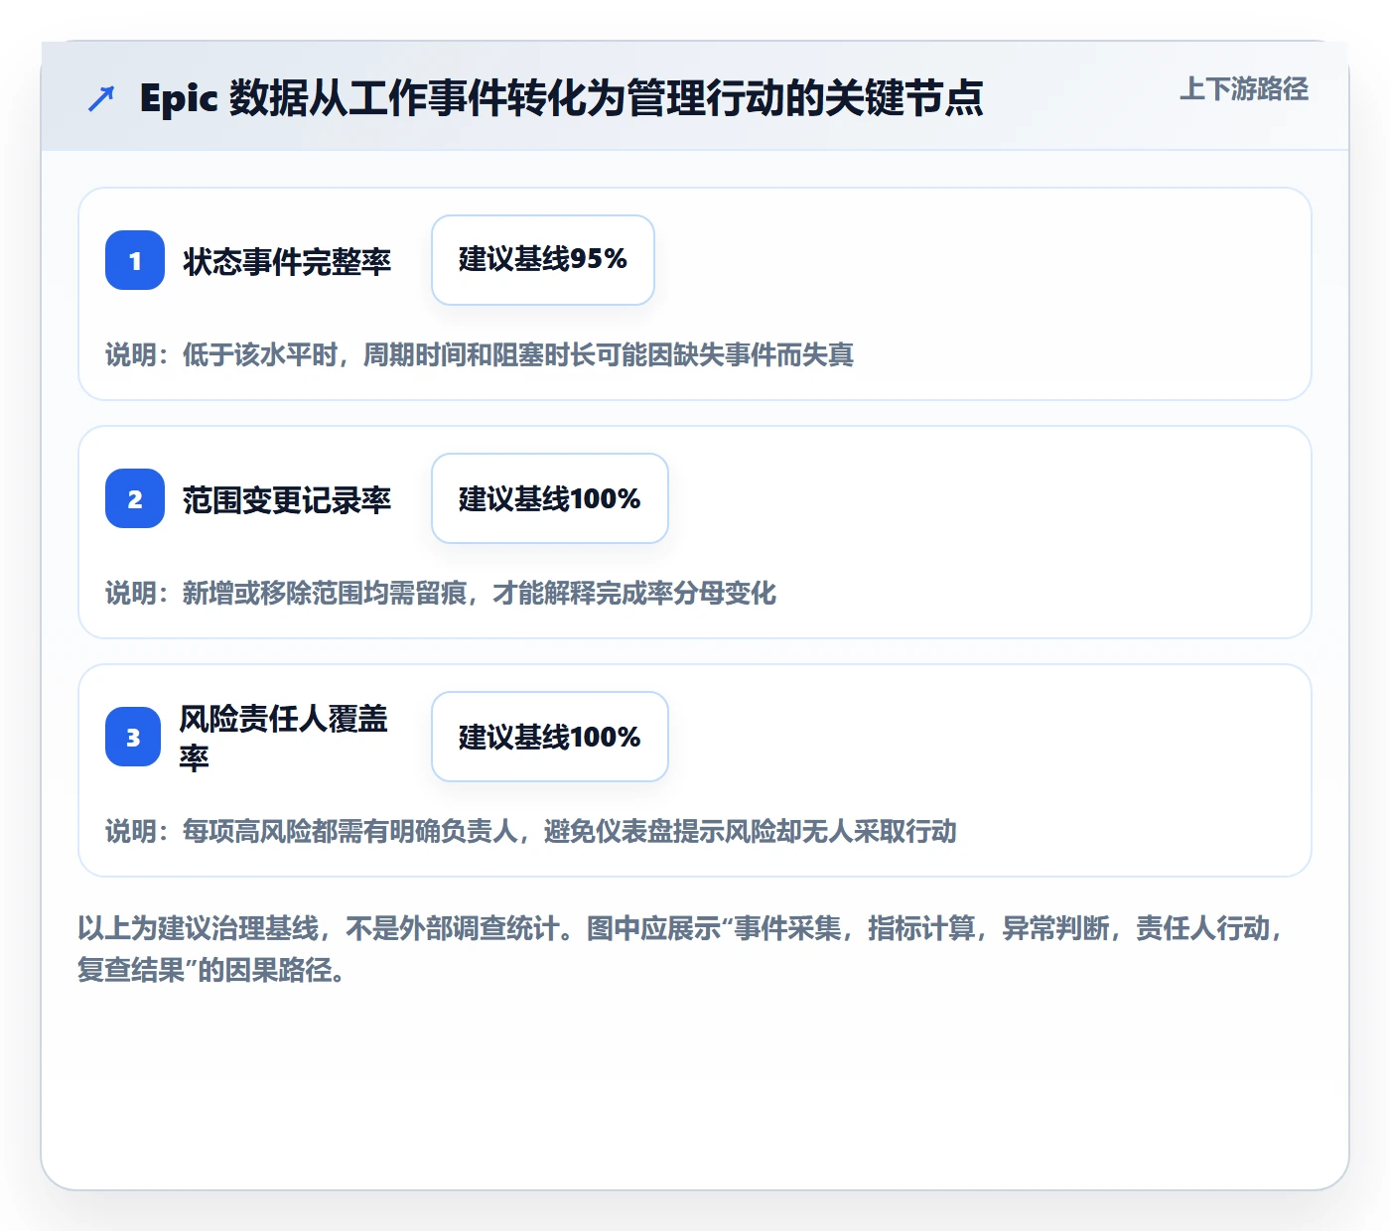The width and height of the screenshot is (1390, 1231).
Task: Click the number 2 badge
Action: click(x=135, y=498)
